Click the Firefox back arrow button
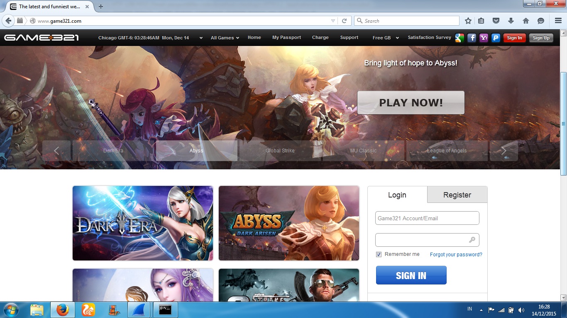 pos(8,21)
